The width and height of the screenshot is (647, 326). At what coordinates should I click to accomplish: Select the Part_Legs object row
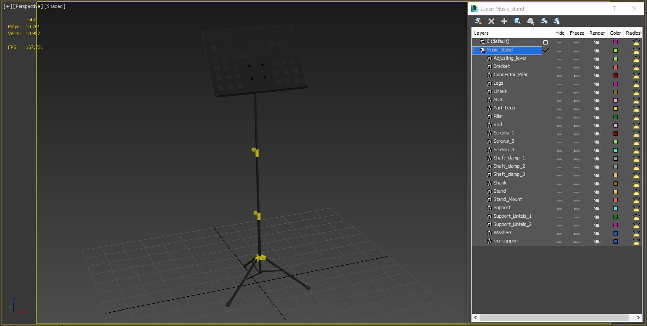pos(504,108)
